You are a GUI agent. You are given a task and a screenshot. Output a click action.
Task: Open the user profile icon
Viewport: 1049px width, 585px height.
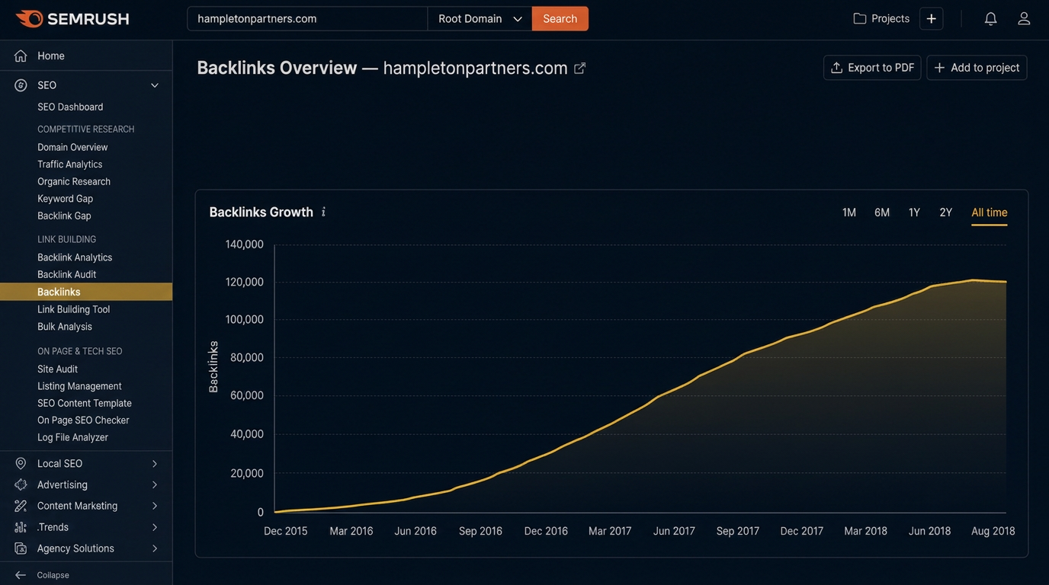pyautogui.click(x=1024, y=19)
